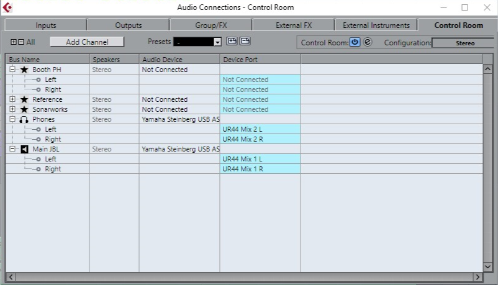This screenshot has width=498, height=285.
Task: Click Reference Not Connected device port
Action: click(260, 99)
